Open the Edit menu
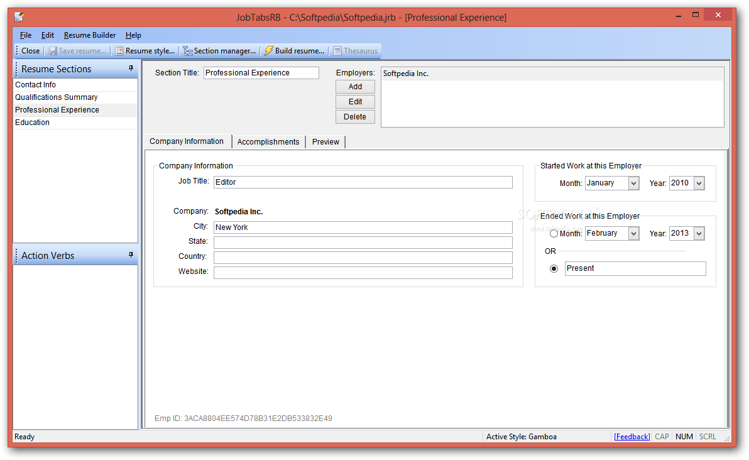Viewport: 749px width, 460px height. point(47,35)
